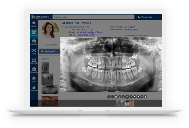Select the second X-ray in bottom filmstrip
The width and height of the screenshot is (189, 128).
[123, 103]
